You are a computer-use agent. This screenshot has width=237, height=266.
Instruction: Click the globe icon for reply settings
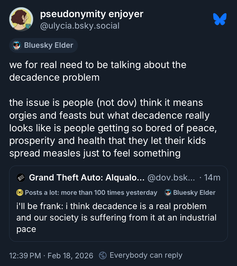[x=103, y=255]
